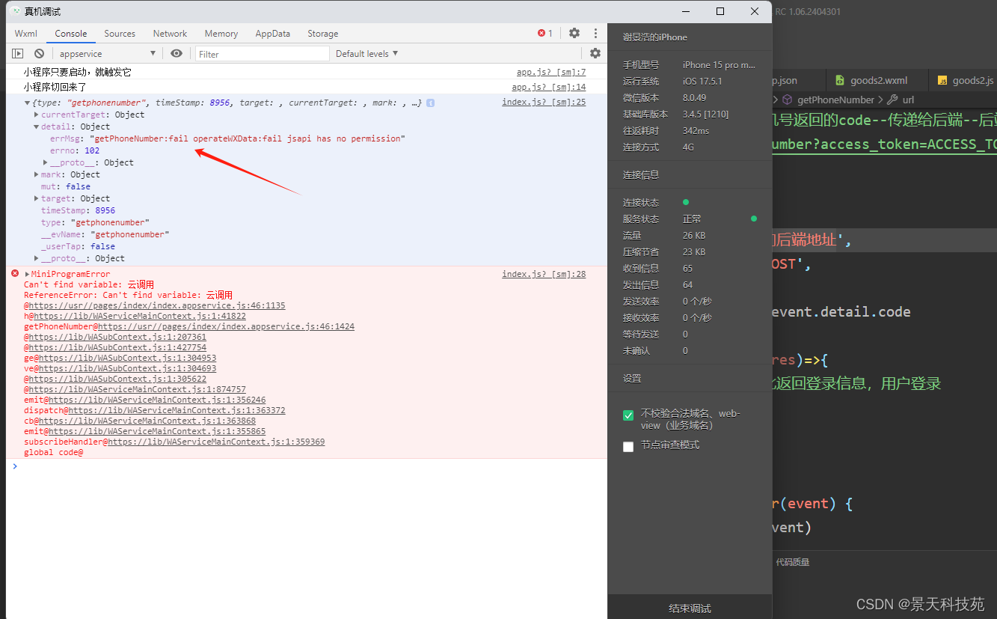This screenshot has width=997, height=619.
Task: Click the log line 小程序切回来了
Action: (55, 87)
